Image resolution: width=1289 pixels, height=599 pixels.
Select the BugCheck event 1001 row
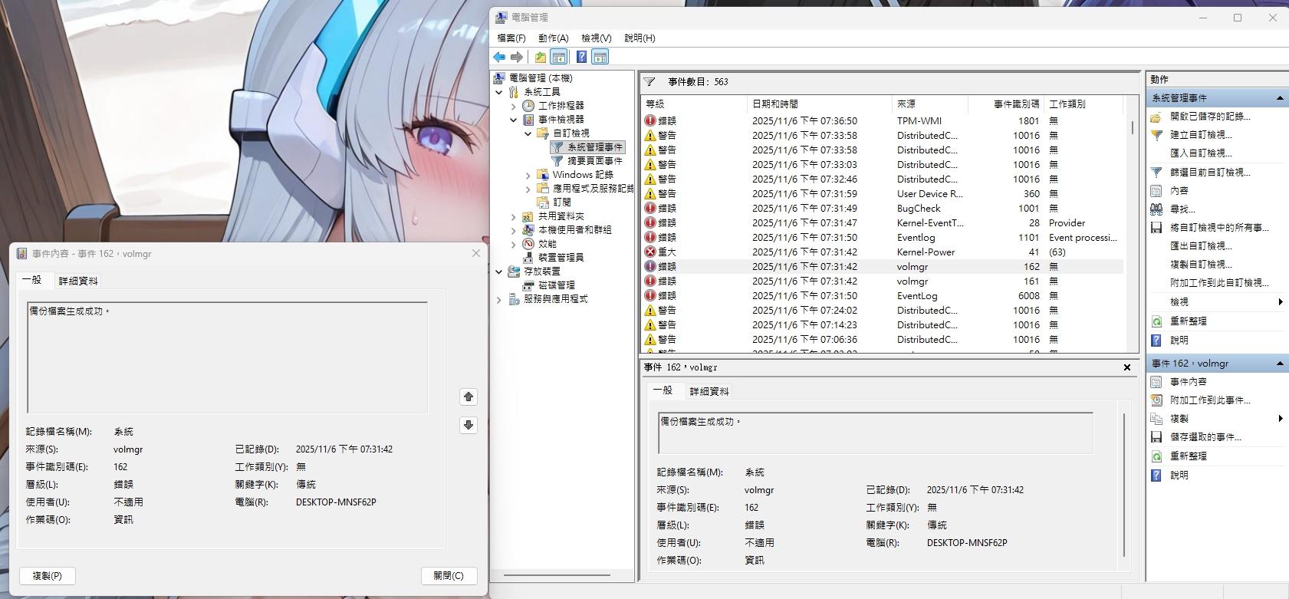pos(883,208)
